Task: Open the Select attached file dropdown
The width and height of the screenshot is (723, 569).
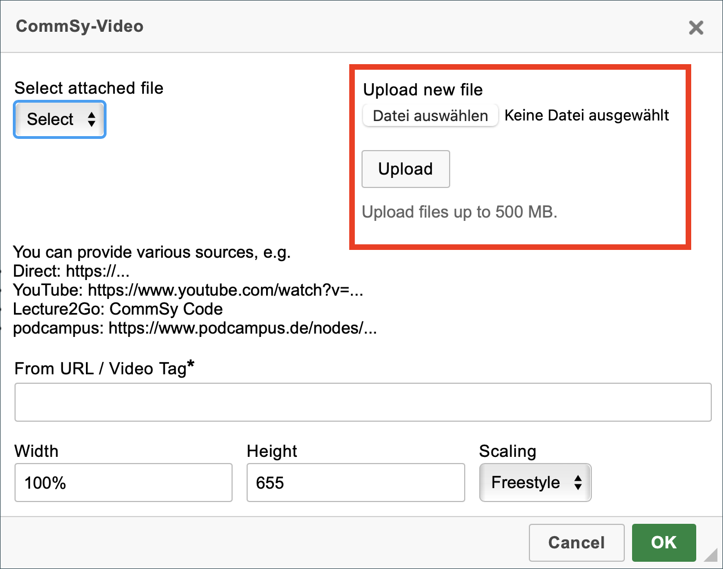Action: tap(60, 119)
